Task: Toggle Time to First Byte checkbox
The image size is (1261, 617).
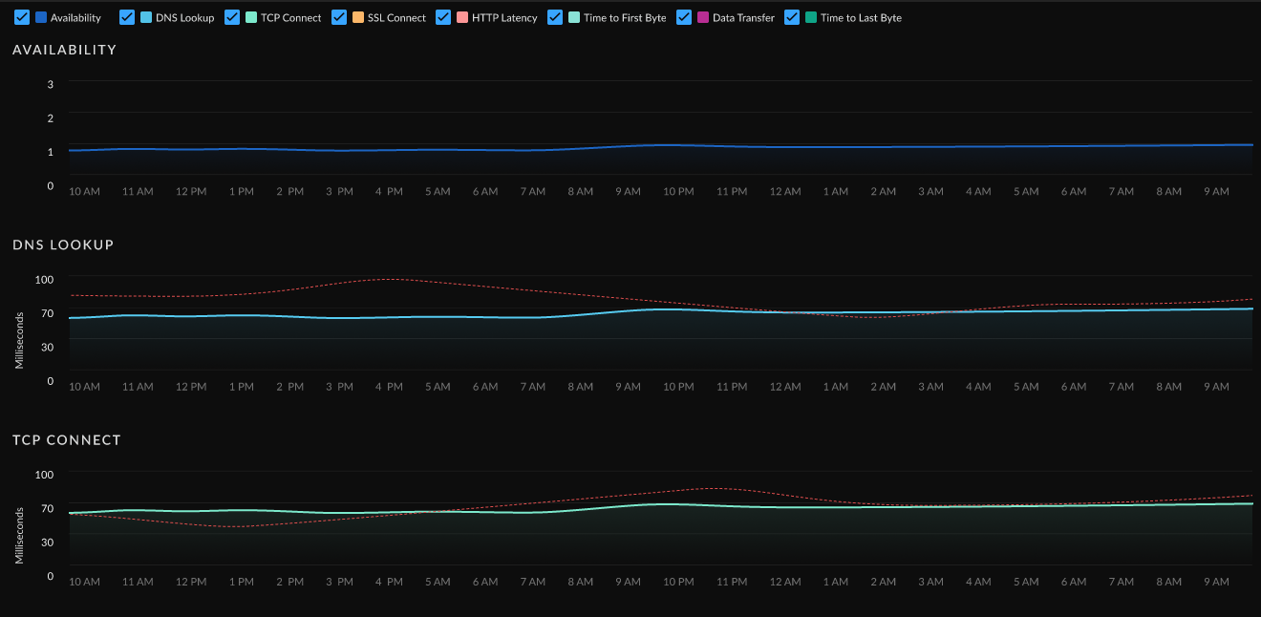Action: tap(555, 17)
